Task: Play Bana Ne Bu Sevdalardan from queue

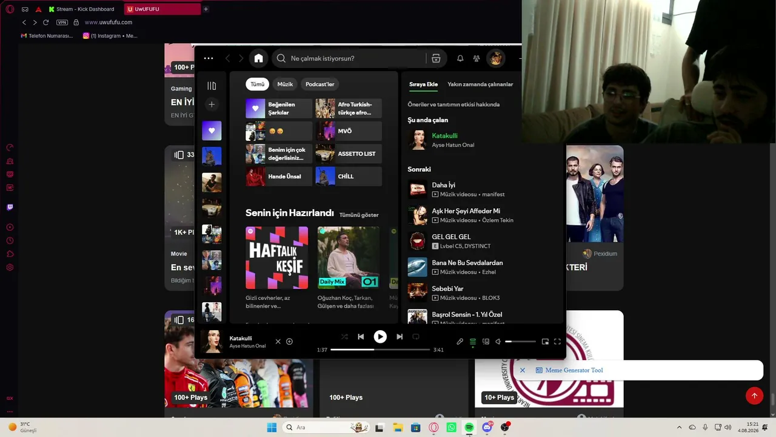Action: click(483, 267)
